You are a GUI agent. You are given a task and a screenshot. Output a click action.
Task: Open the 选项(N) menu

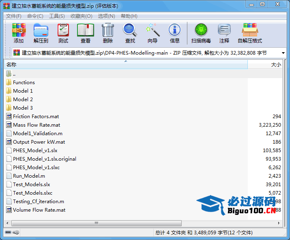point(107,16)
